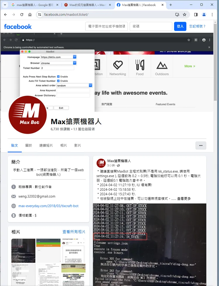Toggle Auto Press Next Step Button checkbox

[58, 77]
